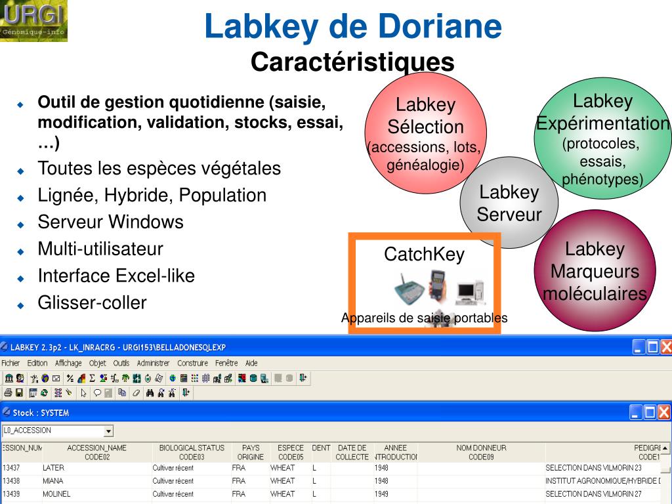Click the PAYS ORIGINE column header
Viewport: 672px width, 504px height.
tap(251, 452)
